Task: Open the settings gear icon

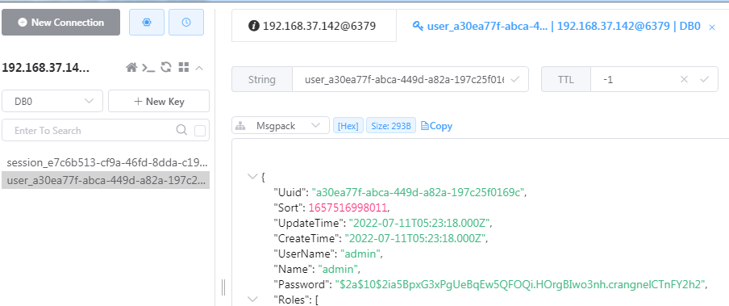Action: pos(147,23)
